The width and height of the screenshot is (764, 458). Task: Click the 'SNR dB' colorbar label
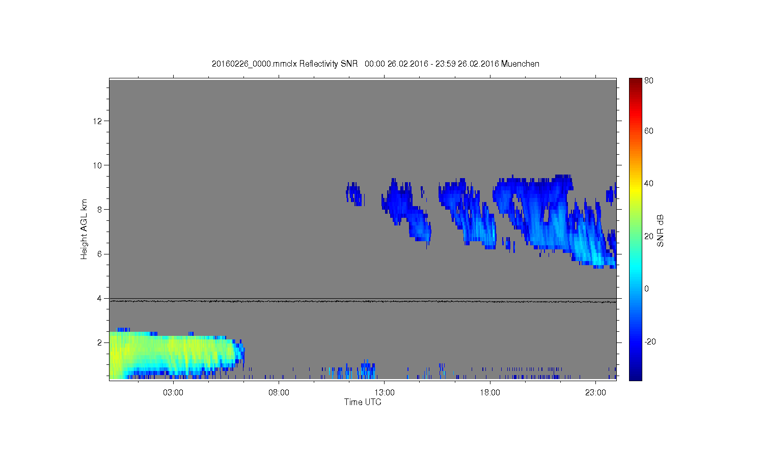tap(660, 231)
